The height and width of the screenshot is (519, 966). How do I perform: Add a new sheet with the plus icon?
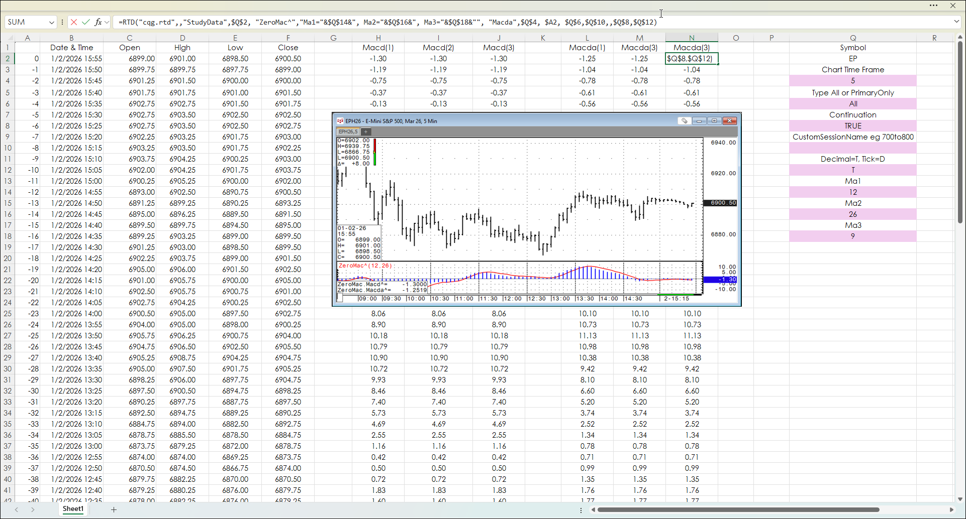point(114,509)
